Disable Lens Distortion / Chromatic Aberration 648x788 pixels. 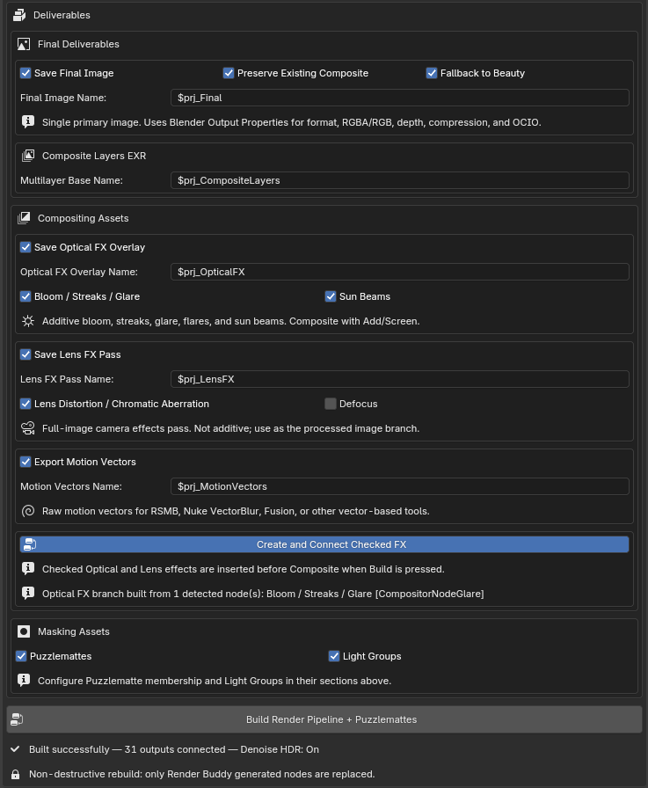pyautogui.click(x=25, y=404)
